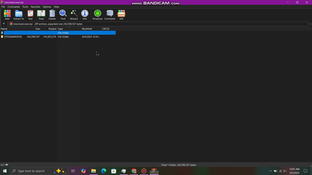Expand the address bar path dropdown
Image resolution: width=312 pixels, height=175 pixels.
click(x=310, y=24)
